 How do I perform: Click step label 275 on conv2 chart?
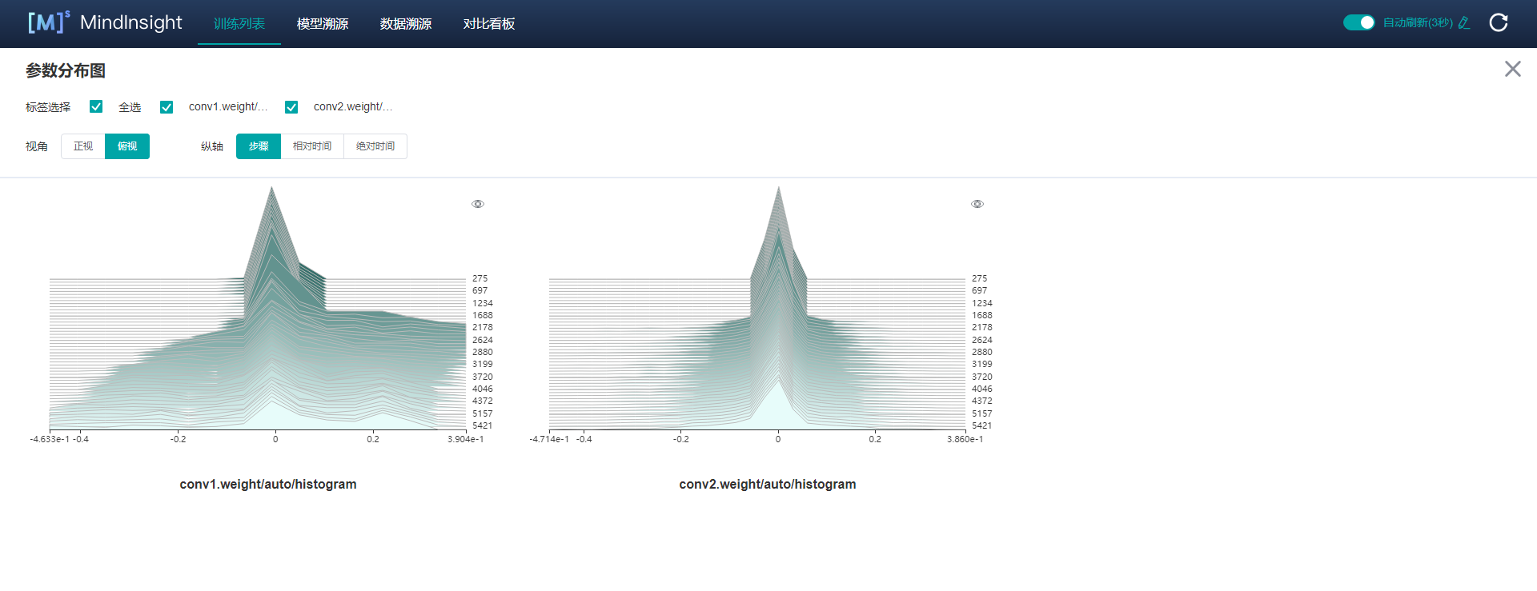pyautogui.click(x=980, y=278)
